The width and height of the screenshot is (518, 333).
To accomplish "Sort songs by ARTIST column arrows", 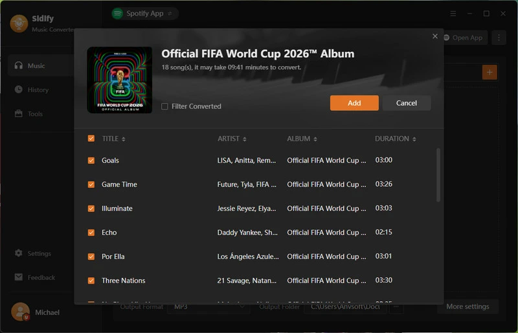I will 245,139.
